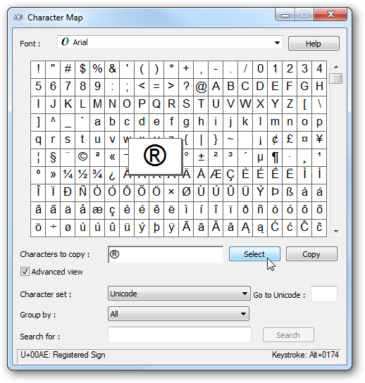Pick the three-quarters ¾ fraction
The width and height of the screenshot is (365, 383).
tap(97, 175)
